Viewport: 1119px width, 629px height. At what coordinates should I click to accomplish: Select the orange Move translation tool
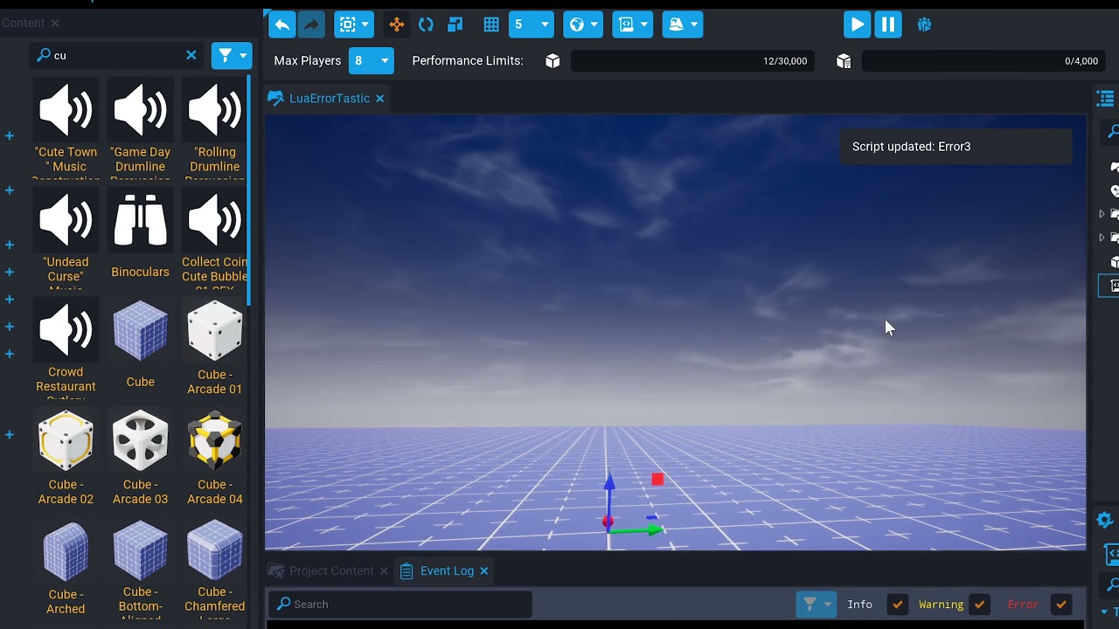point(397,24)
